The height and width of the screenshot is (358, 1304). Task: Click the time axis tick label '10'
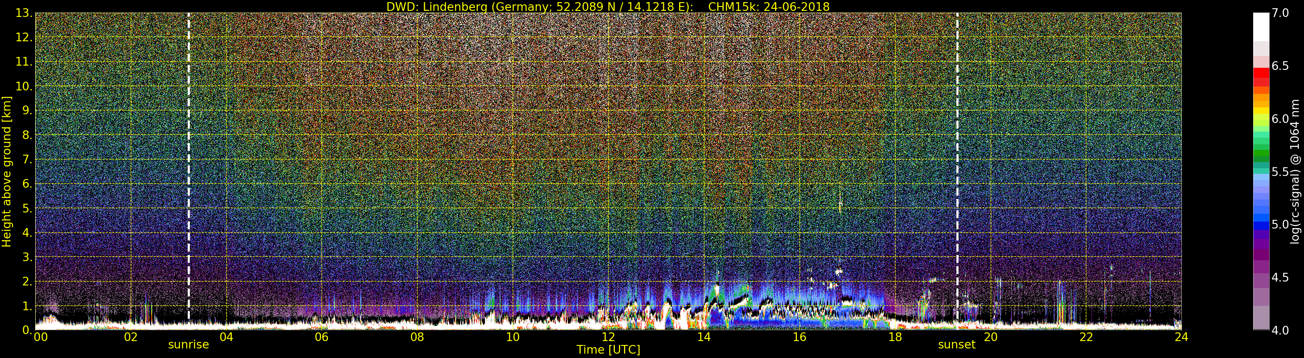513,337
